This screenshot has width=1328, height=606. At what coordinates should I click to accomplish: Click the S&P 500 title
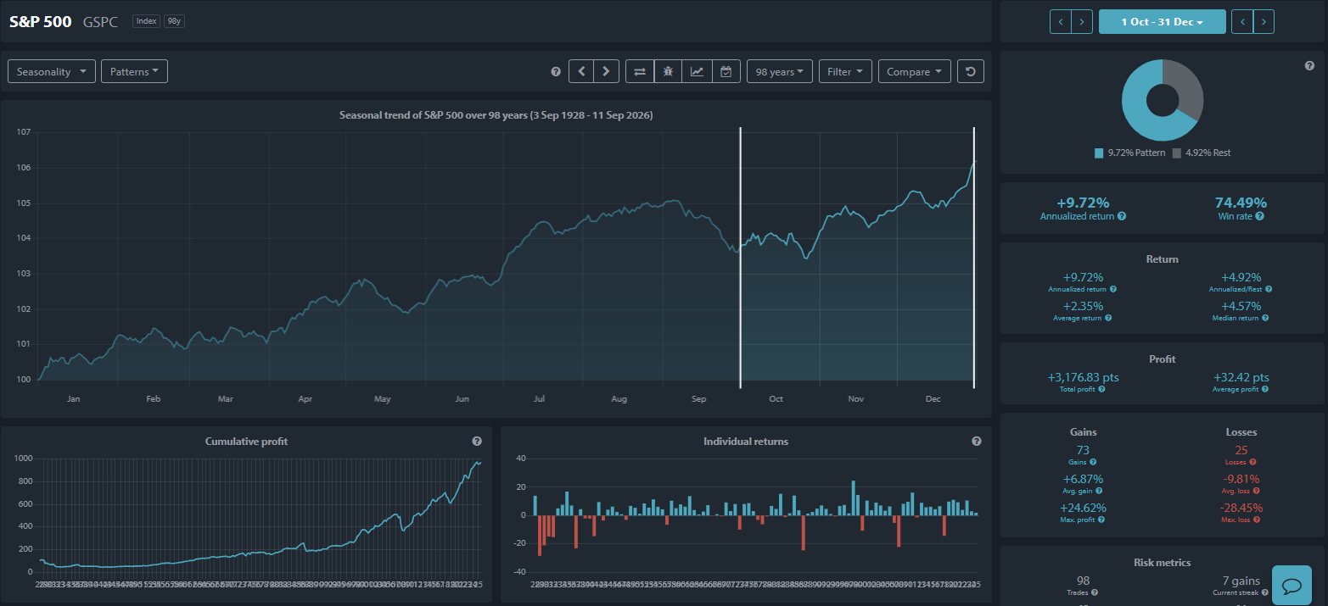coord(40,22)
